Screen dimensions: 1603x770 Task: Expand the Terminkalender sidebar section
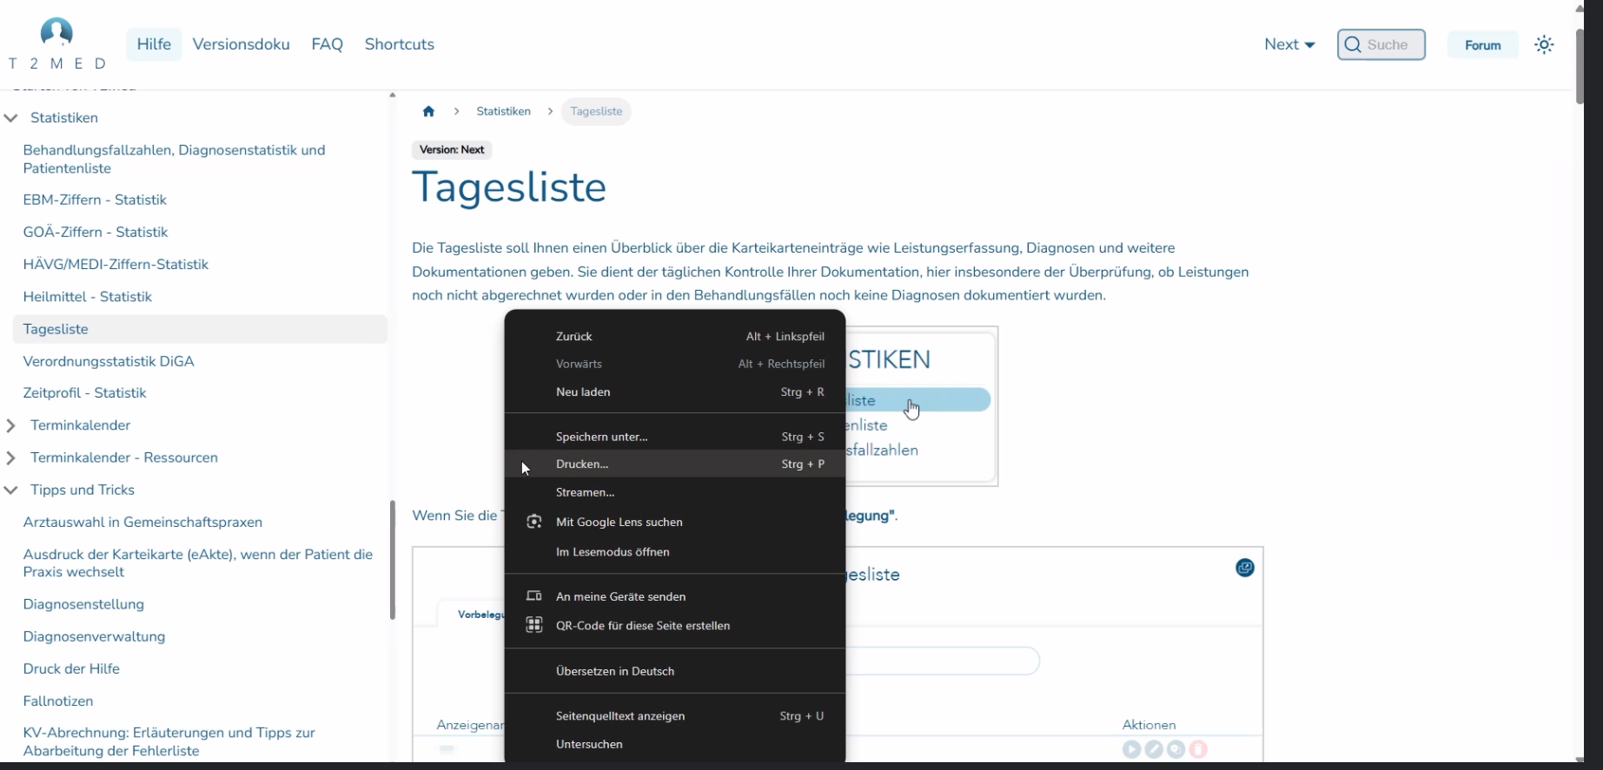coord(11,425)
